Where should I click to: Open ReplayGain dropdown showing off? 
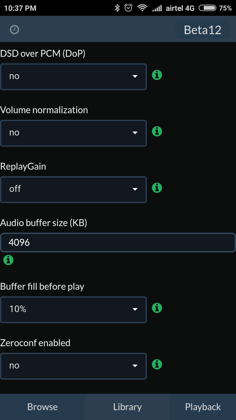tap(73, 190)
